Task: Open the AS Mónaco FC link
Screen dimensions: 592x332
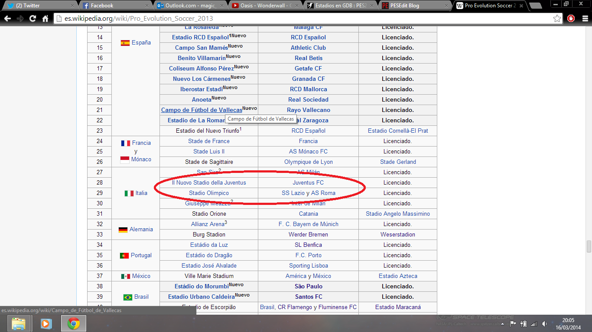Action: (308, 152)
